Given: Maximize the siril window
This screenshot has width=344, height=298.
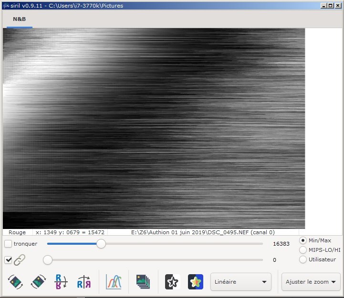Looking at the screenshot, I should (330, 6).
